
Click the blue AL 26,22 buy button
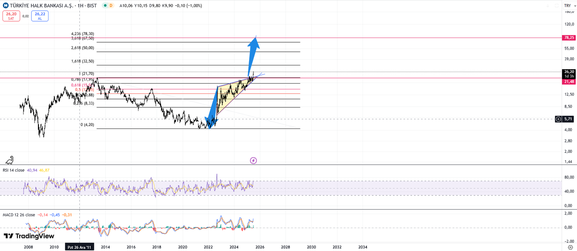coord(39,16)
